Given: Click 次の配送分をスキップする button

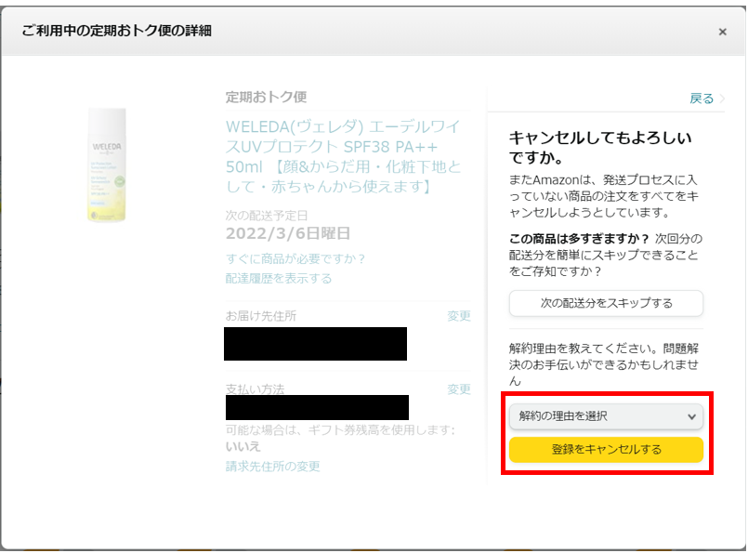Looking at the screenshot, I should coord(606,303).
